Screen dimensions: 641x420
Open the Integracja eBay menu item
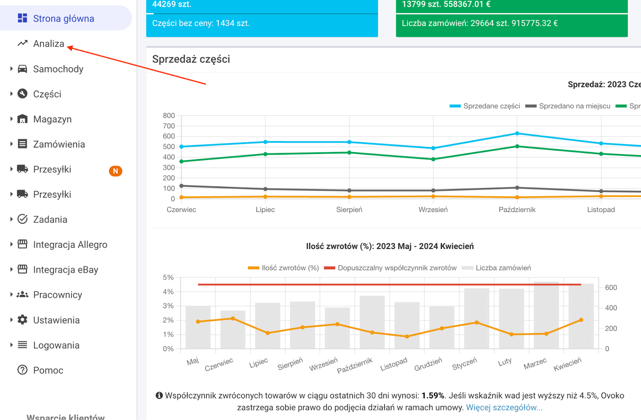pyautogui.click(x=65, y=270)
